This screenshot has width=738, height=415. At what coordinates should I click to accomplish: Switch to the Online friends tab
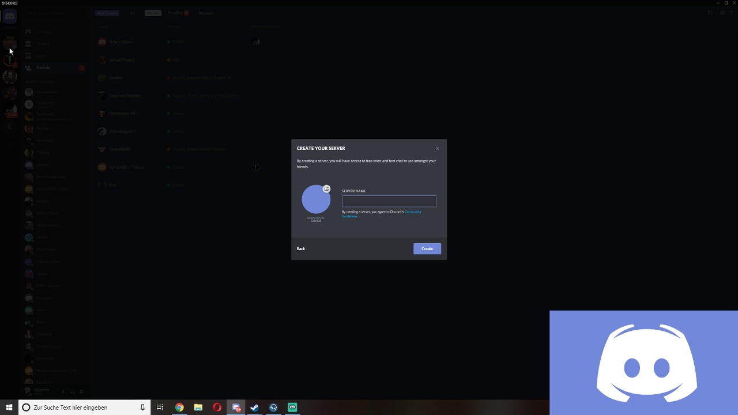tap(153, 13)
